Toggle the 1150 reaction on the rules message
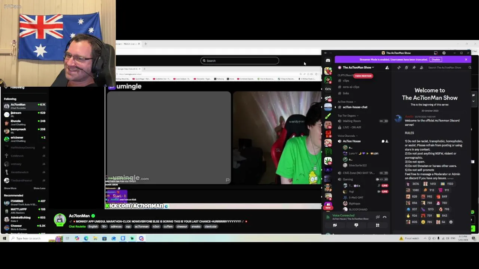The height and width of the screenshot is (269, 479). pos(447,184)
